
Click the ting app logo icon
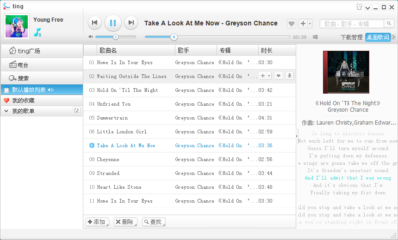click(x=6, y=6)
